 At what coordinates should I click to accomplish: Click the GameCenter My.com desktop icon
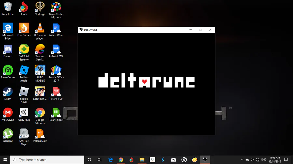pyautogui.click(x=56, y=10)
